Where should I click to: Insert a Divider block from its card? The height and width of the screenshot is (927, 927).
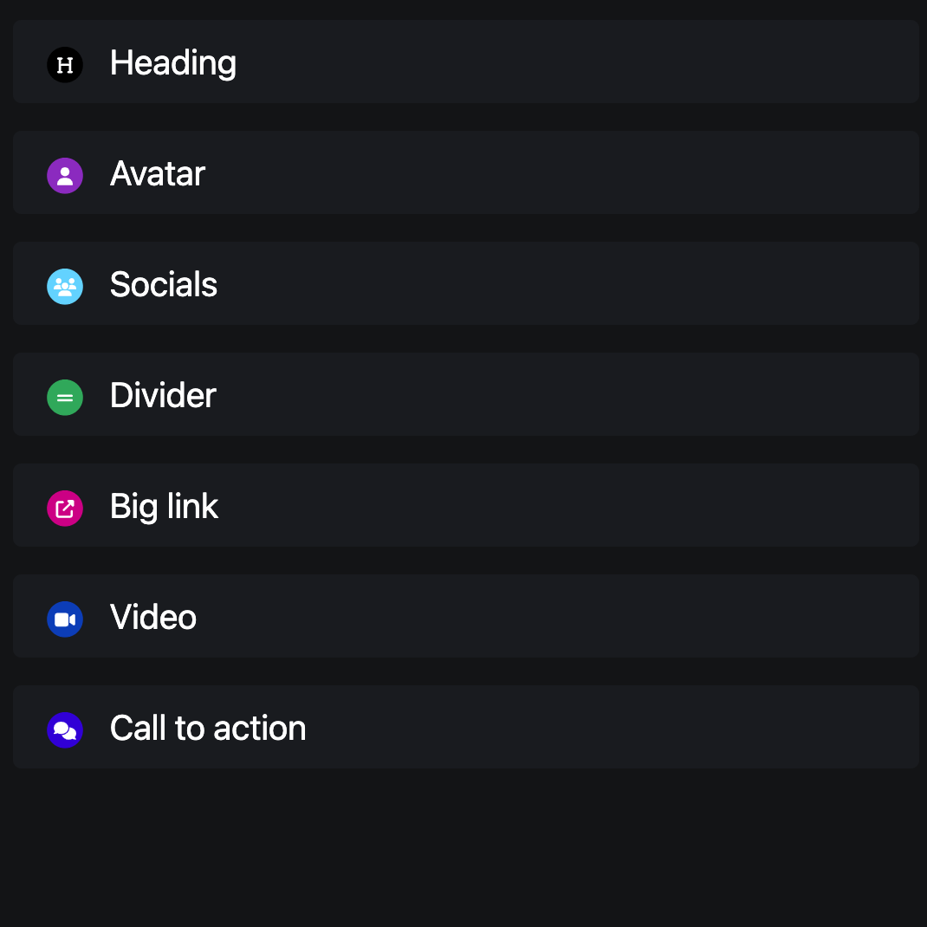point(466,393)
